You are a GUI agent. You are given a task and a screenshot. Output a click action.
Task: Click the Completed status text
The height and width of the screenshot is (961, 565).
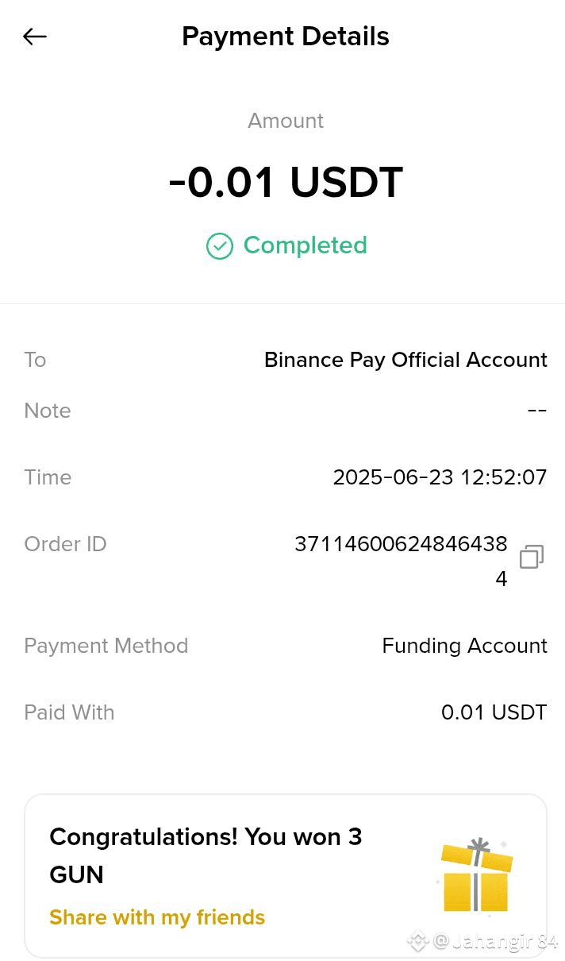coord(305,245)
